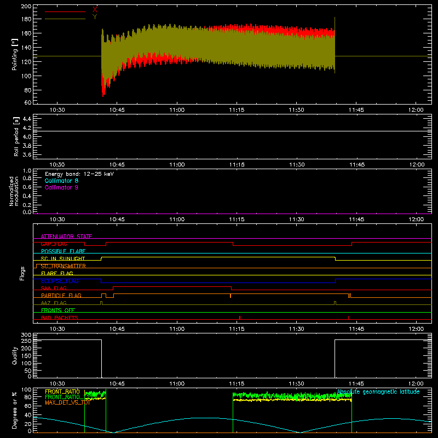Viewport: 438px width, 438px height.
Task: Click the 12:00 tick under the Pointing plot
Action: pyautogui.click(x=416, y=110)
